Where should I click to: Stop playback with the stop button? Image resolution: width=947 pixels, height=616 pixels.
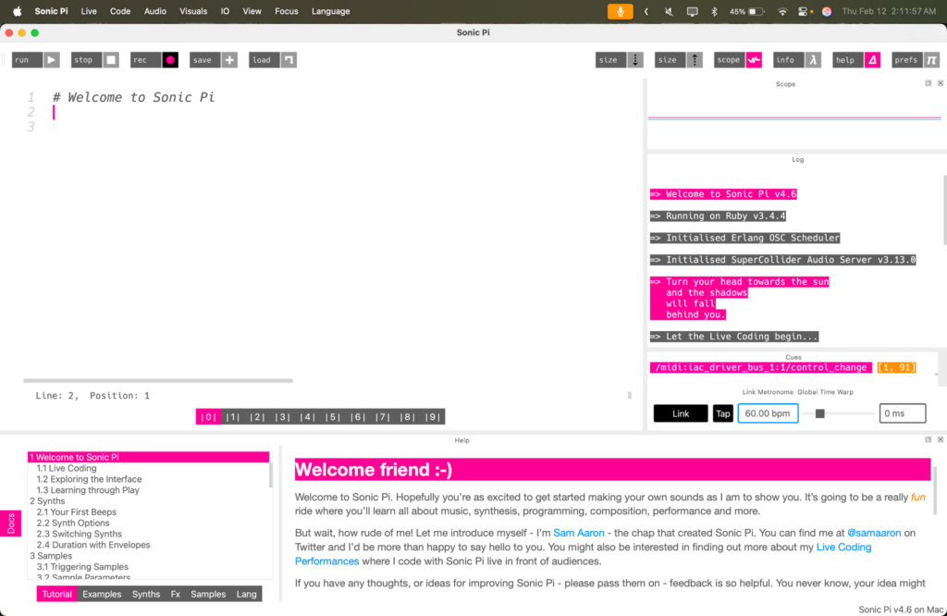point(83,59)
